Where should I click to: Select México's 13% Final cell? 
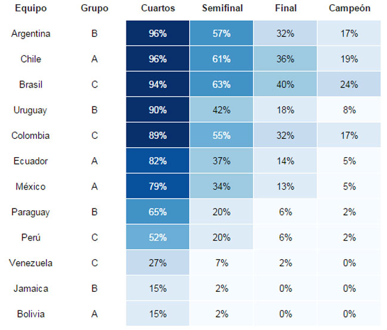(x=285, y=186)
